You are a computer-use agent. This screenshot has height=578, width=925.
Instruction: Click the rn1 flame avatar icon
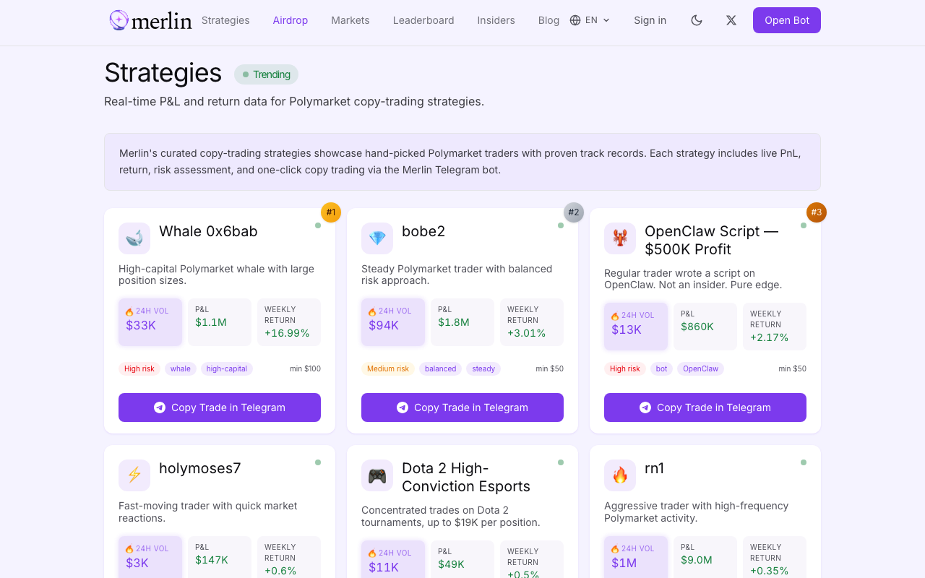pos(620,475)
